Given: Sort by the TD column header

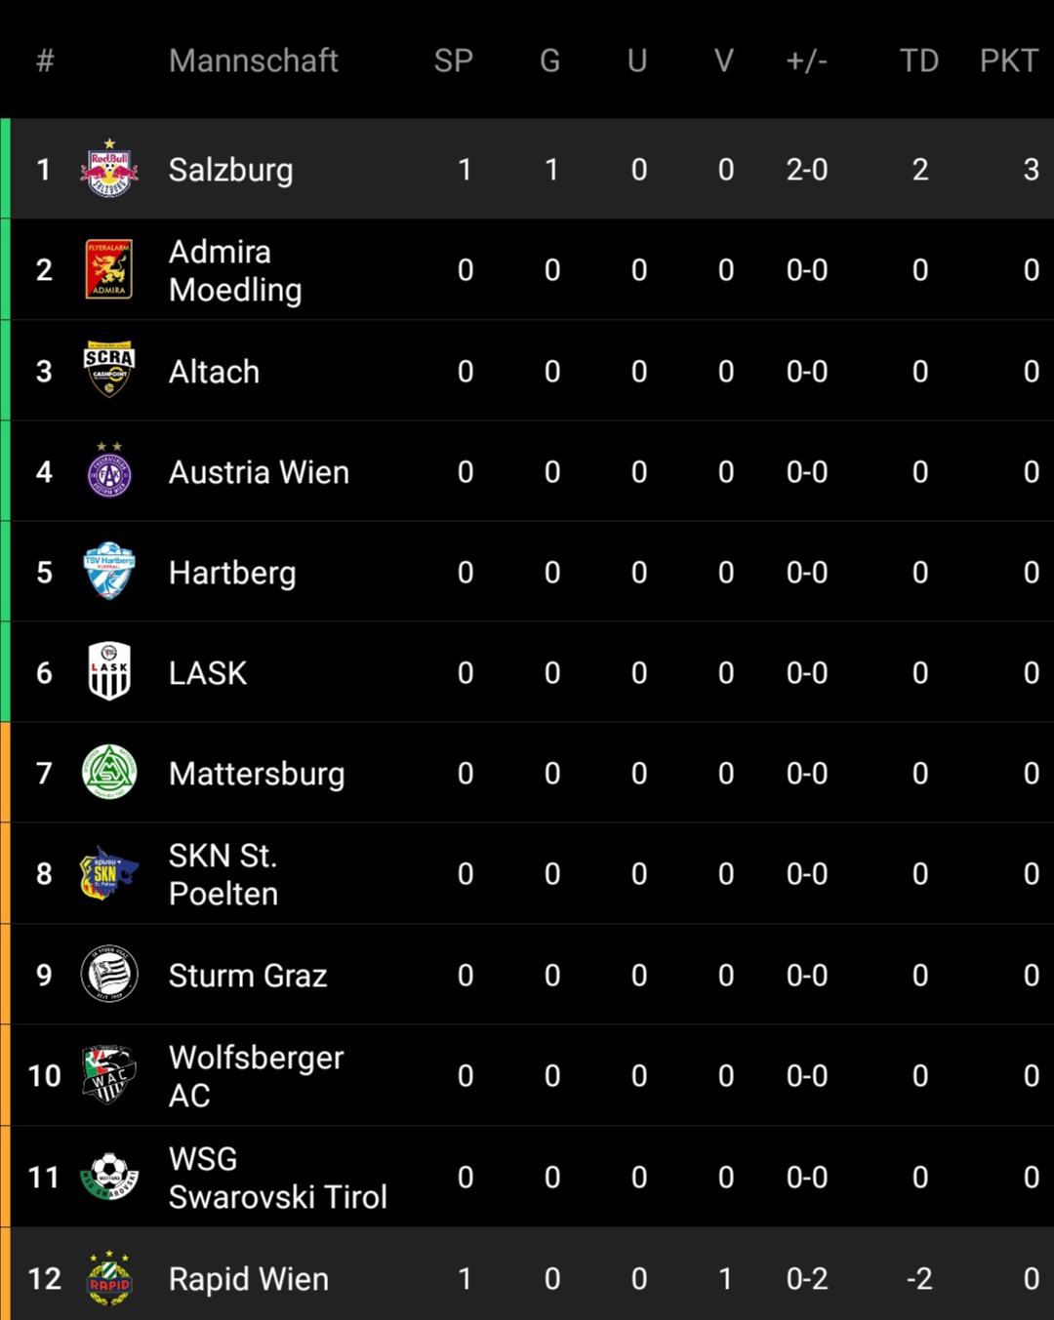Looking at the screenshot, I should pyautogui.click(x=919, y=60).
